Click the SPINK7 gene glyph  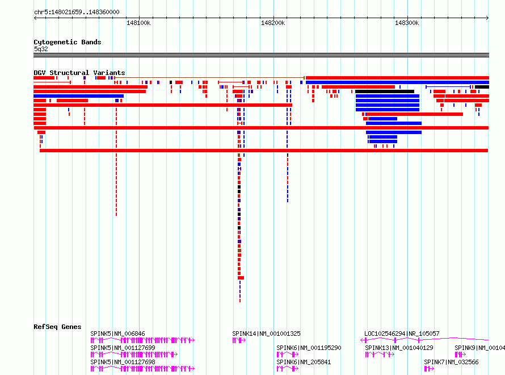pyautogui.click(x=429, y=369)
